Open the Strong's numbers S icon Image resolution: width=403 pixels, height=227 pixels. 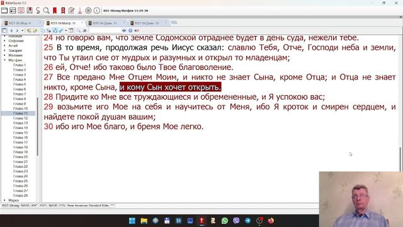click(x=38, y=11)
